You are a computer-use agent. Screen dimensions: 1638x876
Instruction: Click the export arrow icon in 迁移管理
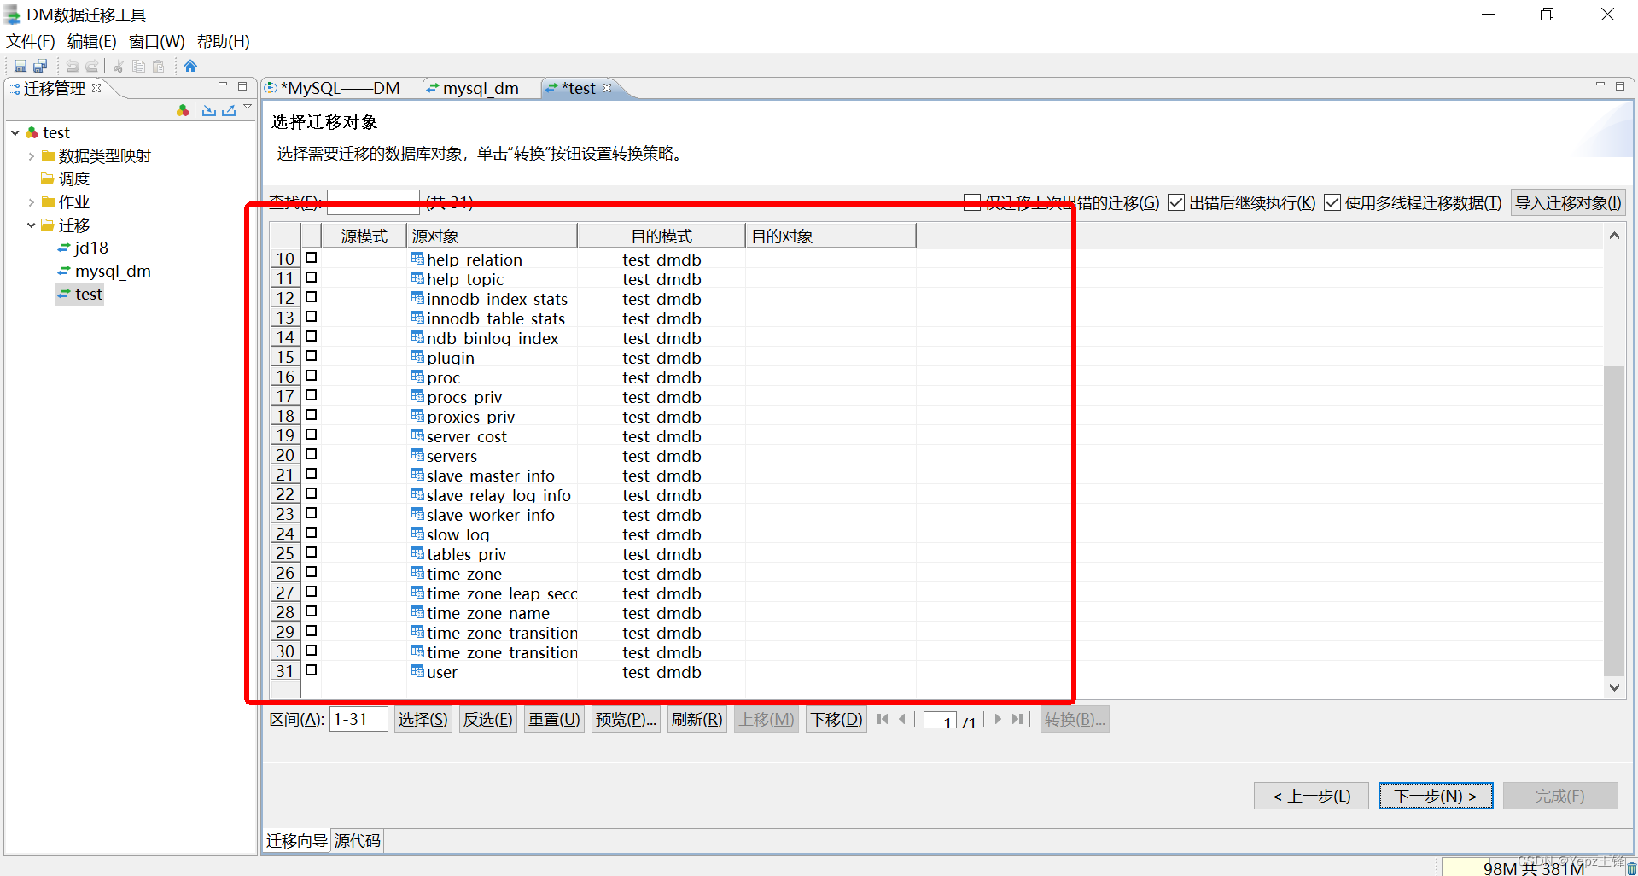(x=229, y=110)
